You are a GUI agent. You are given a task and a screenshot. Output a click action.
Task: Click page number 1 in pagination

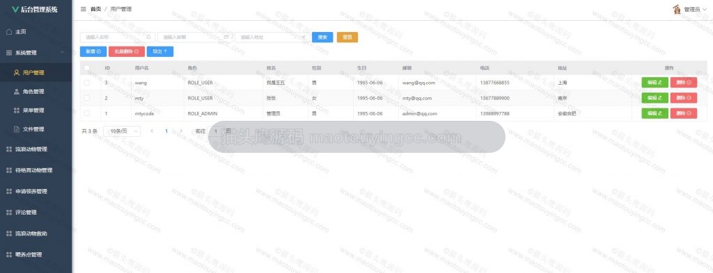coord(166,131)
